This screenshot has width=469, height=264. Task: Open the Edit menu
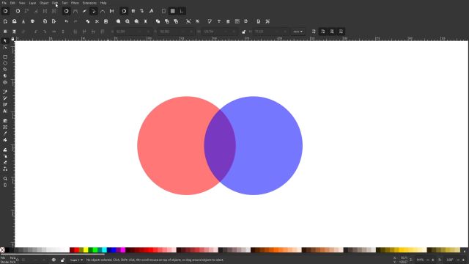pyautogui.click(x=12, y=3)
